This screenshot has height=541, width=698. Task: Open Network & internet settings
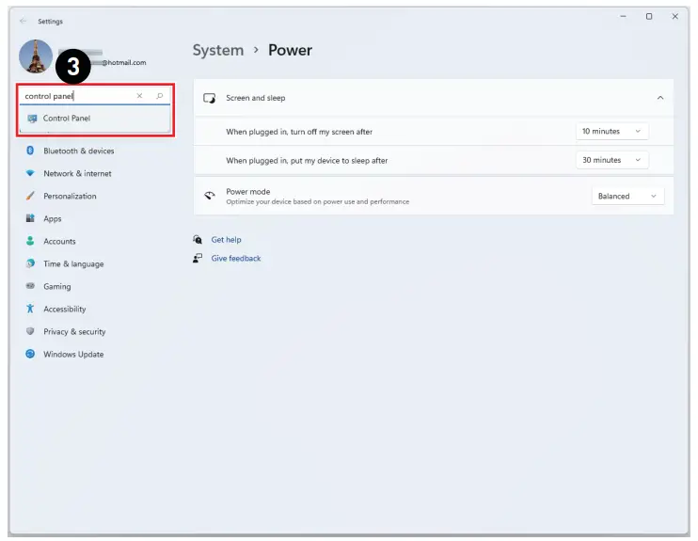[x=77, y=173]
